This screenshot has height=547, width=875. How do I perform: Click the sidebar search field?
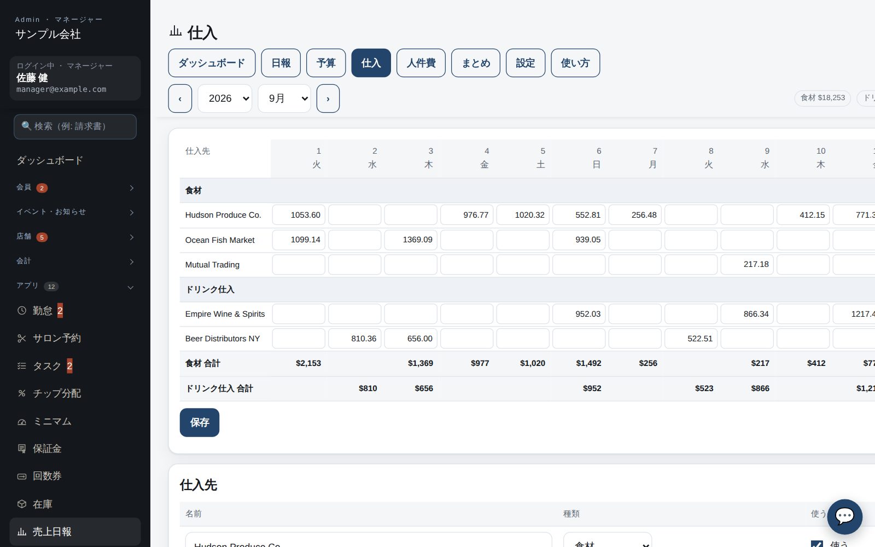[75, 126]
